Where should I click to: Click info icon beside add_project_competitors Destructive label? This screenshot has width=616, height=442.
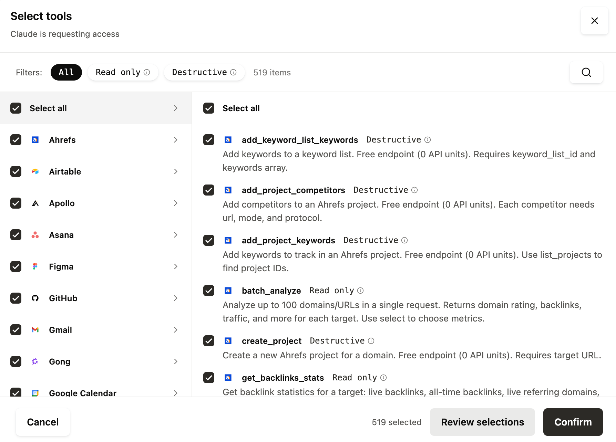tap(415, 190)
